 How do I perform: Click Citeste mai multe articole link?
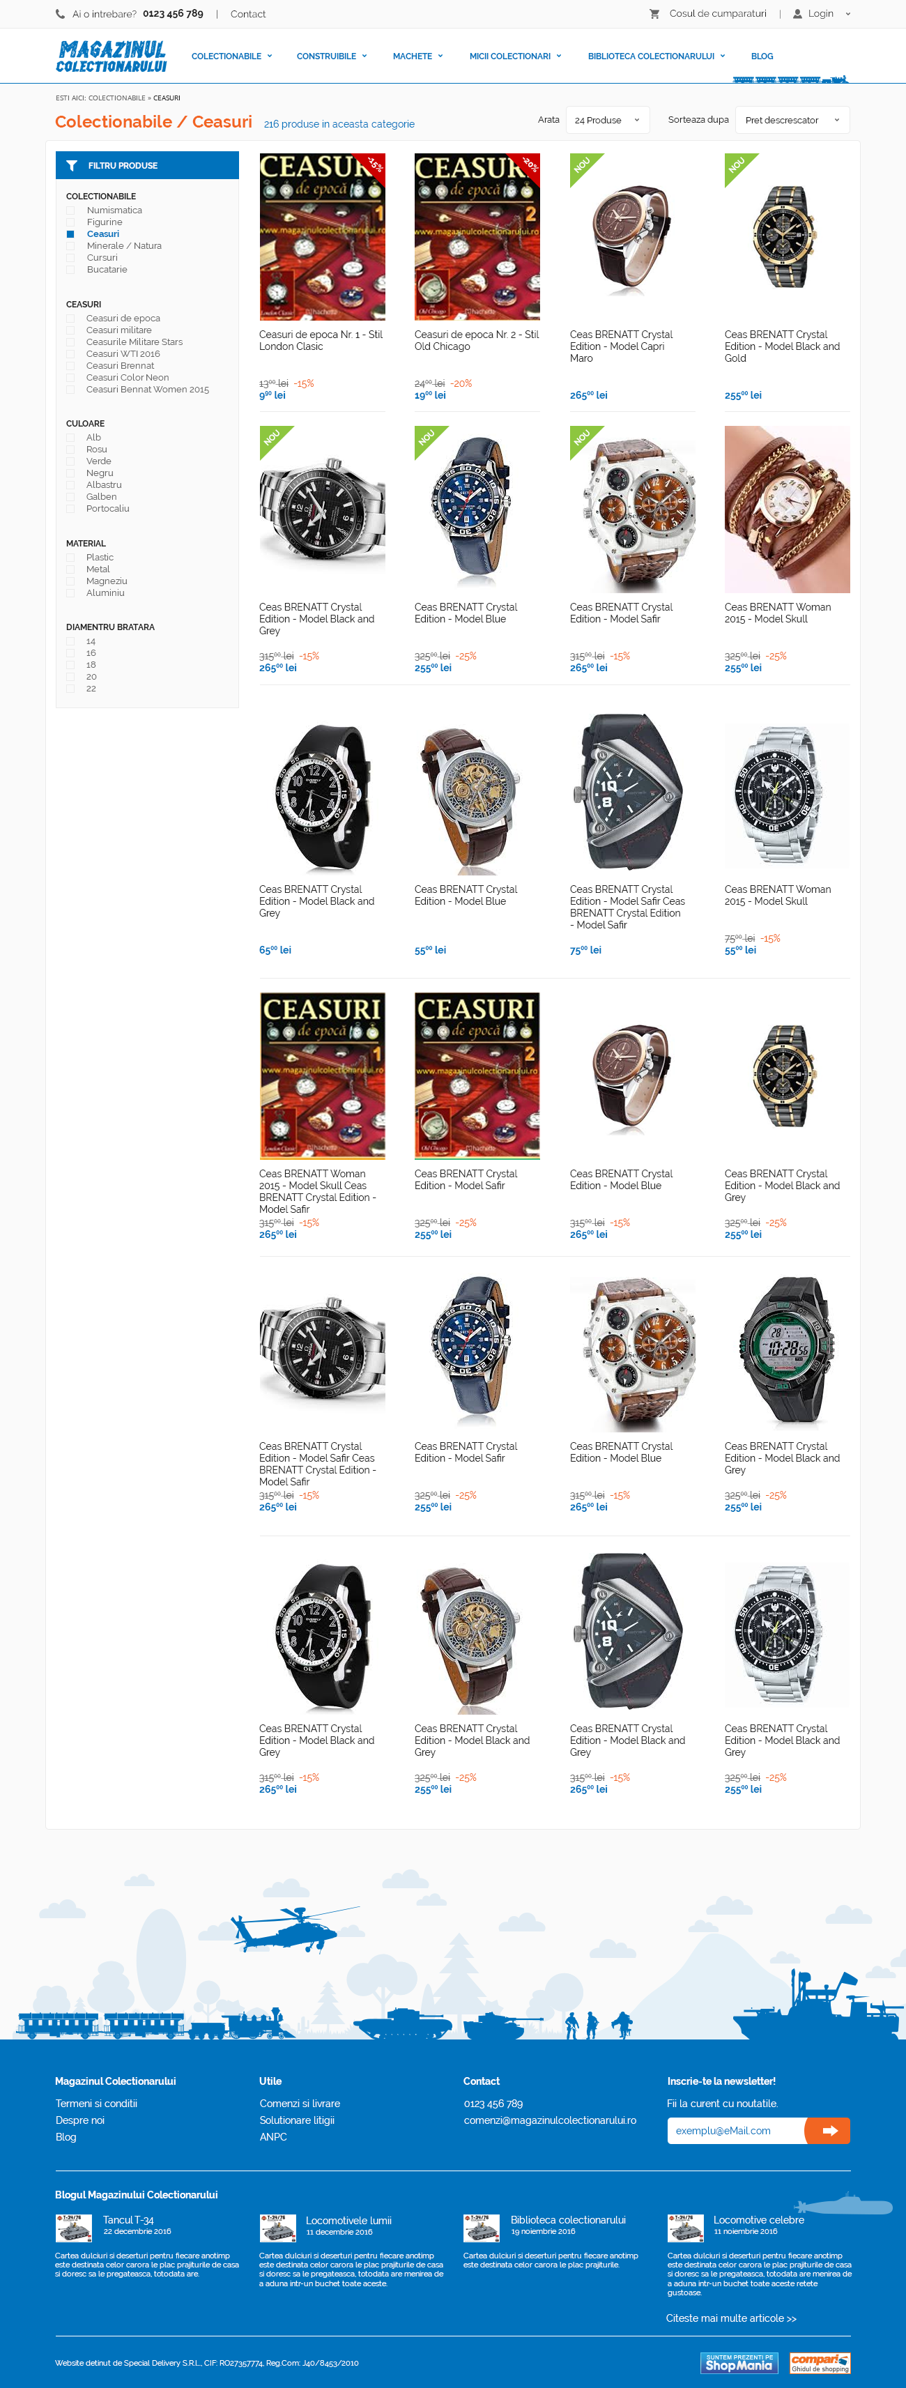(731, 2318)
